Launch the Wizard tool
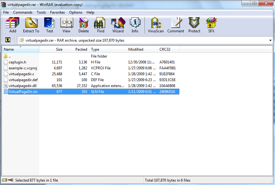 tap(118, 25)
